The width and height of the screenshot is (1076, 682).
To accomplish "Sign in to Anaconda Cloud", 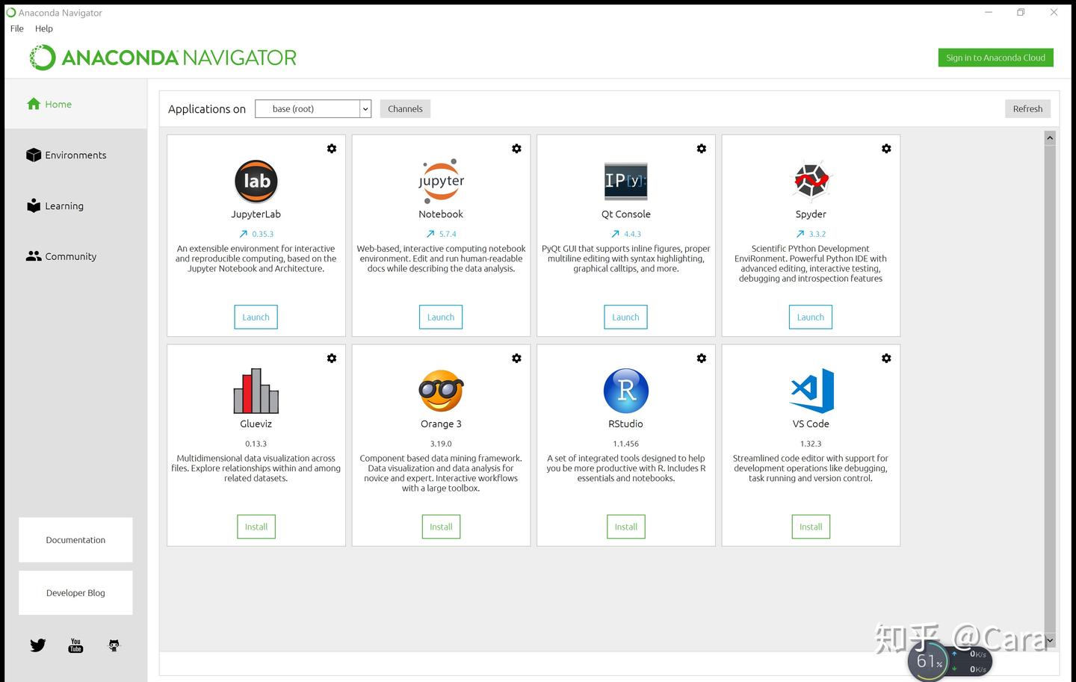I will click(995, 58).
